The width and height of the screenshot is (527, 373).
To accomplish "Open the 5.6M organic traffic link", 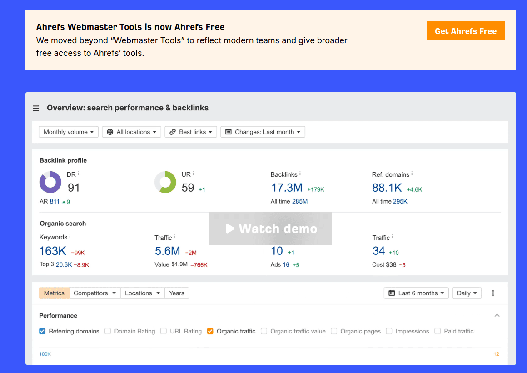I will pyautogui.click(x=167, y=251).
